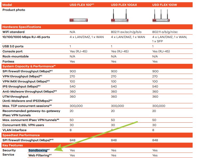199x158 pixels.
Task: Click the VLAN interface row label
Action: tap(14, 130)
